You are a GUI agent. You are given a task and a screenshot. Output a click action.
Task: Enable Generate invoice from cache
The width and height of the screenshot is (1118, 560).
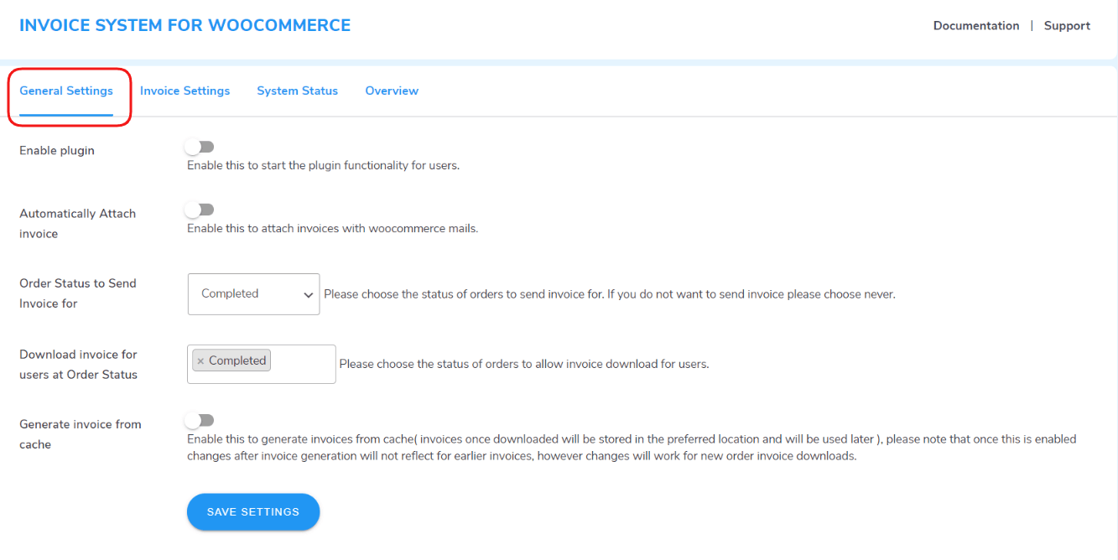click(x=199, y=420)
